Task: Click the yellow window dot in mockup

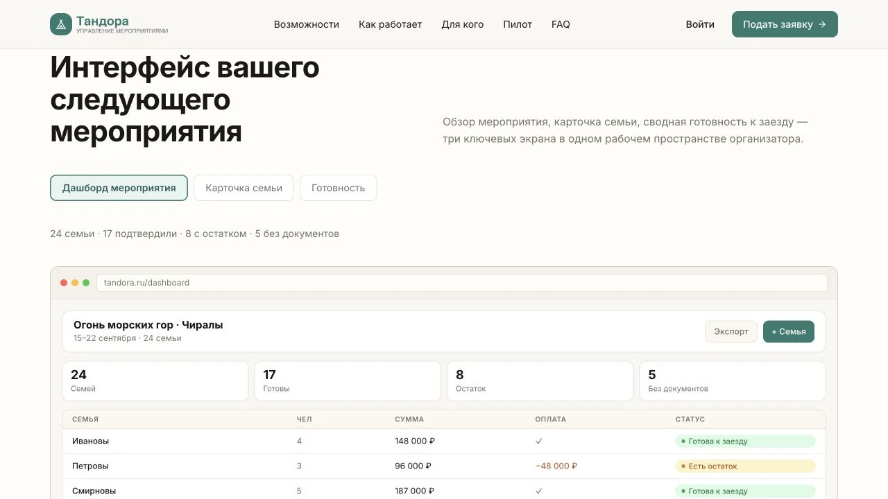Action: pyautogui.click(x=75, y=283)
